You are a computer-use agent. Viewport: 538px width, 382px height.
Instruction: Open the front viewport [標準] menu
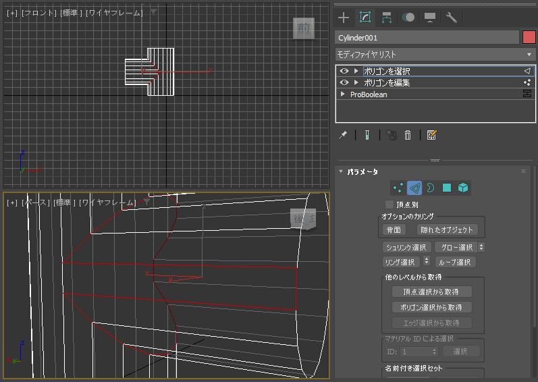pyautogui.click(x=71, y=13)
